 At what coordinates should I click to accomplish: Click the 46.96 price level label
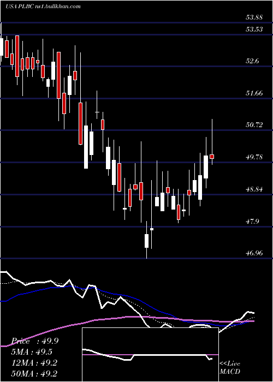tap(254, 253)
